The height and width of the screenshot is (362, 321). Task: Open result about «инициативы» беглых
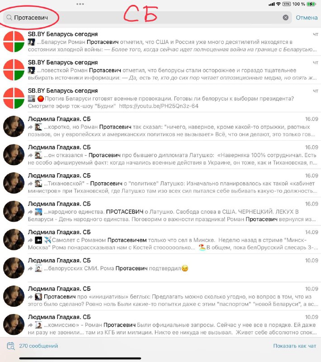161,296
